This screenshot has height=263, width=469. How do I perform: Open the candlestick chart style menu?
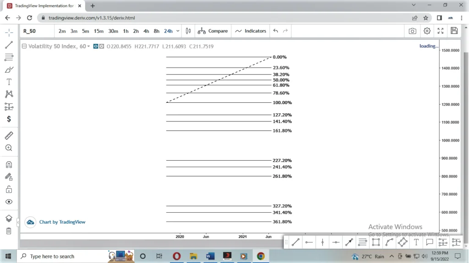pyautogui.click(x=188, y=31)
